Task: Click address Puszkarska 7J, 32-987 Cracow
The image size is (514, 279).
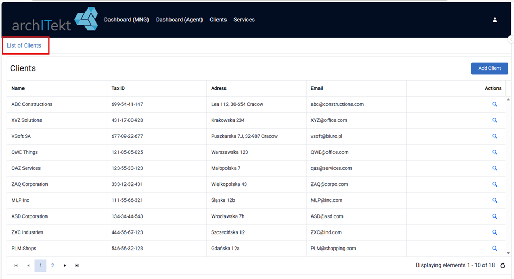Action: [x=244, y=136]
